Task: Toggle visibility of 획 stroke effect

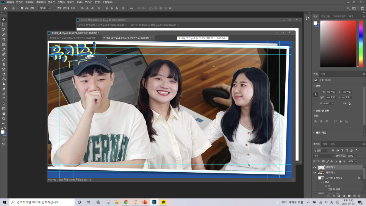Action: pyautogui.click(x=325, y=186)
